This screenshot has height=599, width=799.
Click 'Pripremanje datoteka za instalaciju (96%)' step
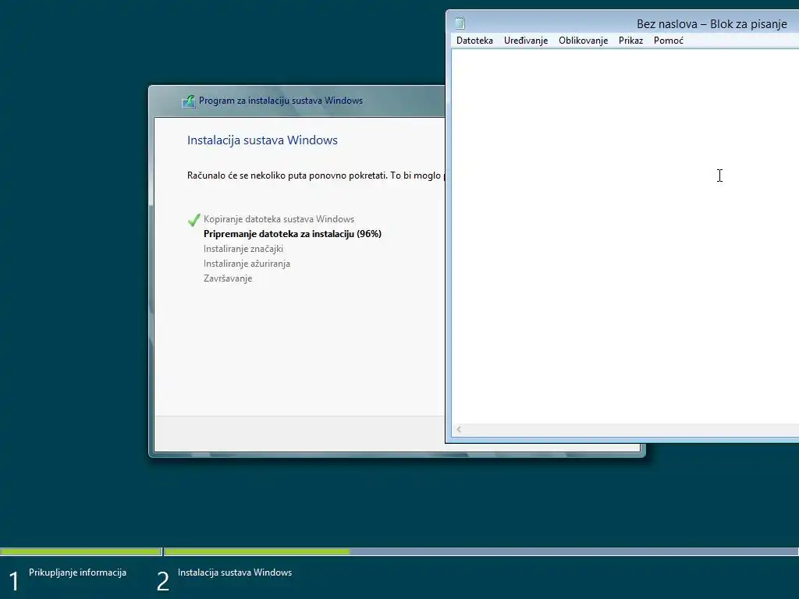pos(293,234)
